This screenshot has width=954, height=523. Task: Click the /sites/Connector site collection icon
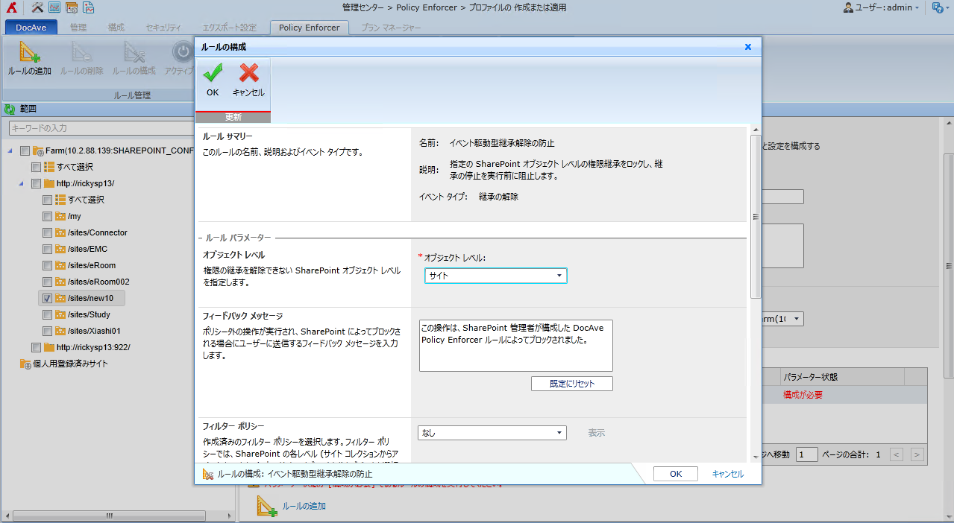[x=60, y=232]
